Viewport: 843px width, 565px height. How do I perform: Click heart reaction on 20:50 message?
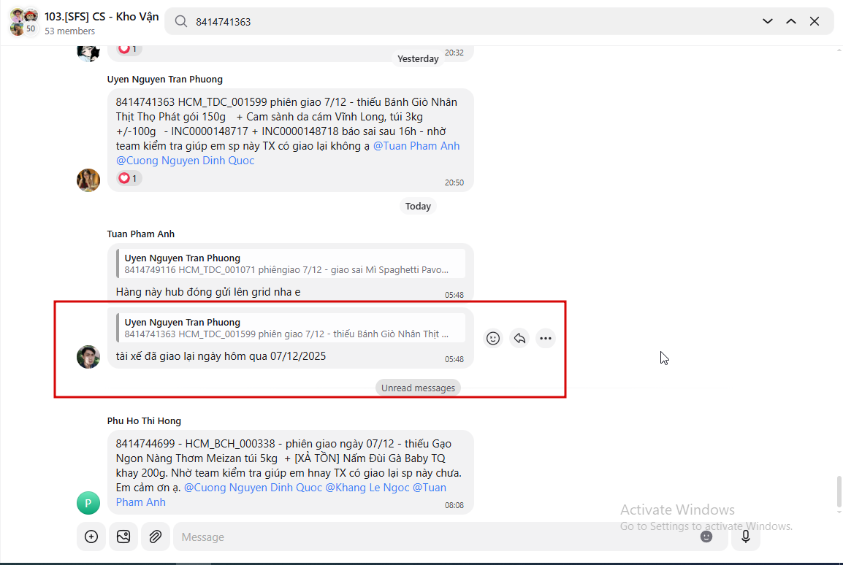pos(129,178)
